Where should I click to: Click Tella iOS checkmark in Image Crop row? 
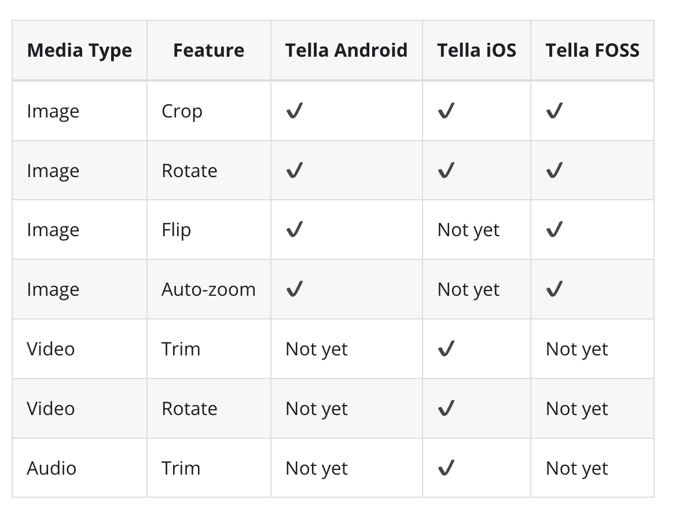click(x=446, y=111)
